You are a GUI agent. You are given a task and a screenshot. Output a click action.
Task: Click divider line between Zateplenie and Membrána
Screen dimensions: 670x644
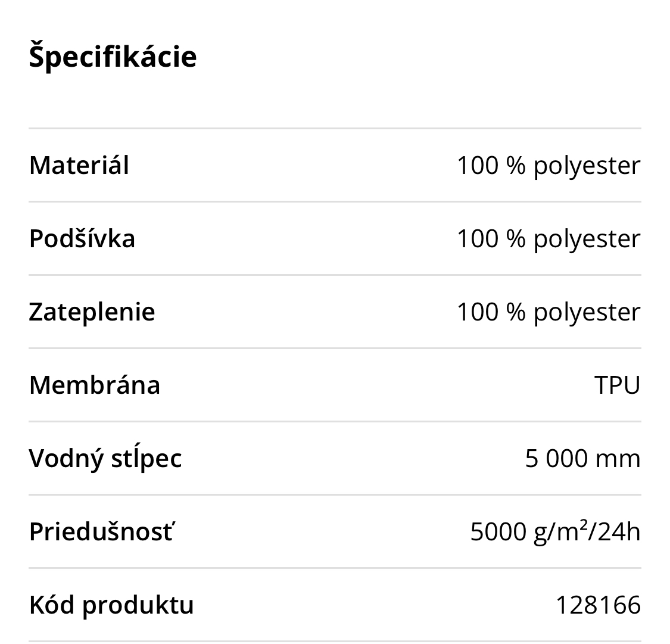[335, 348]
